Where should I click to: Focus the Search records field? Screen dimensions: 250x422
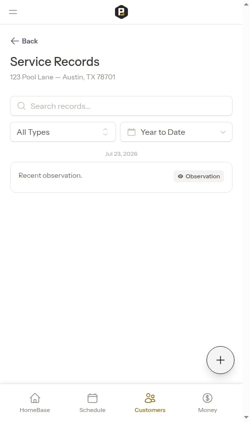tap(121, 106)
